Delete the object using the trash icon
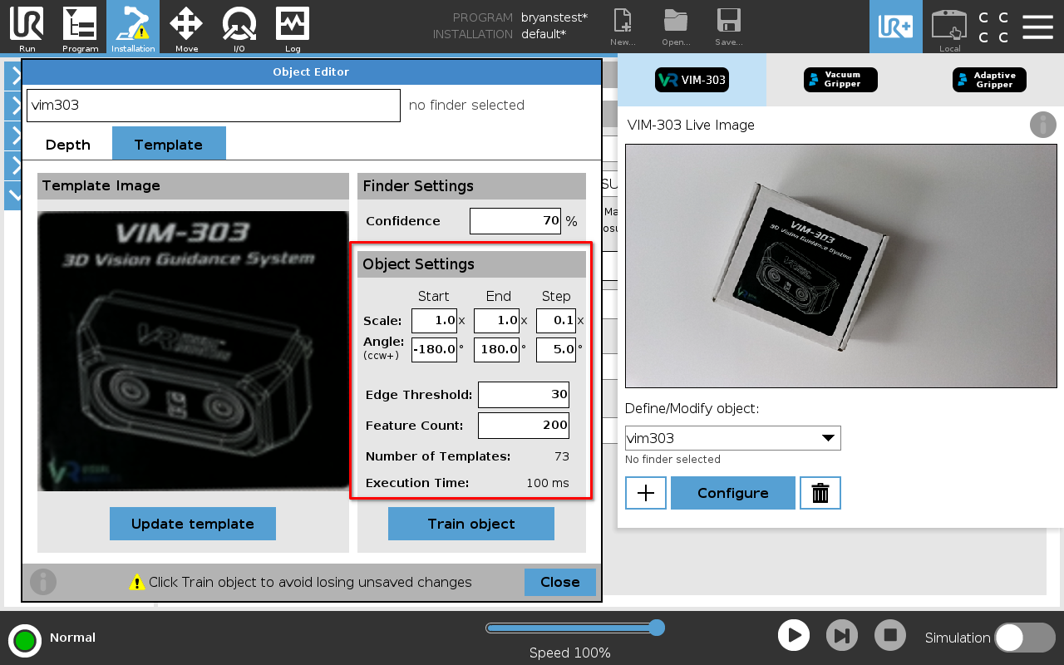Screen dimensions: 1064x665 tap(820, 493)
